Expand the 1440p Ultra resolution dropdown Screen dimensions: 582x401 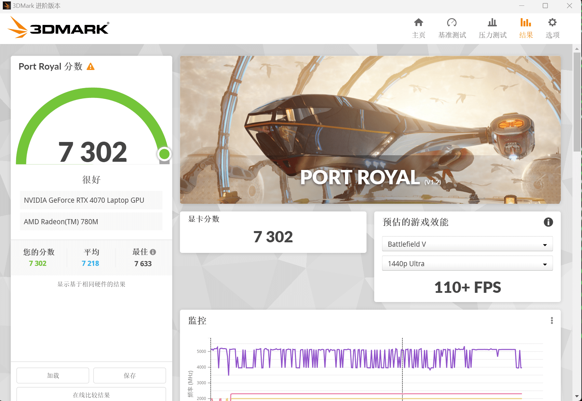[x=467, y=263]
